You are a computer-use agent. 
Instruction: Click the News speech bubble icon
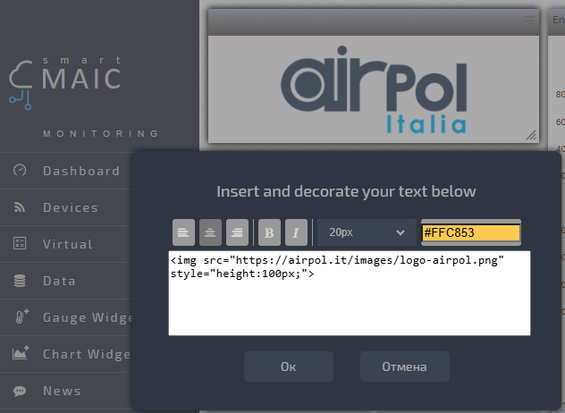point(20,391)
